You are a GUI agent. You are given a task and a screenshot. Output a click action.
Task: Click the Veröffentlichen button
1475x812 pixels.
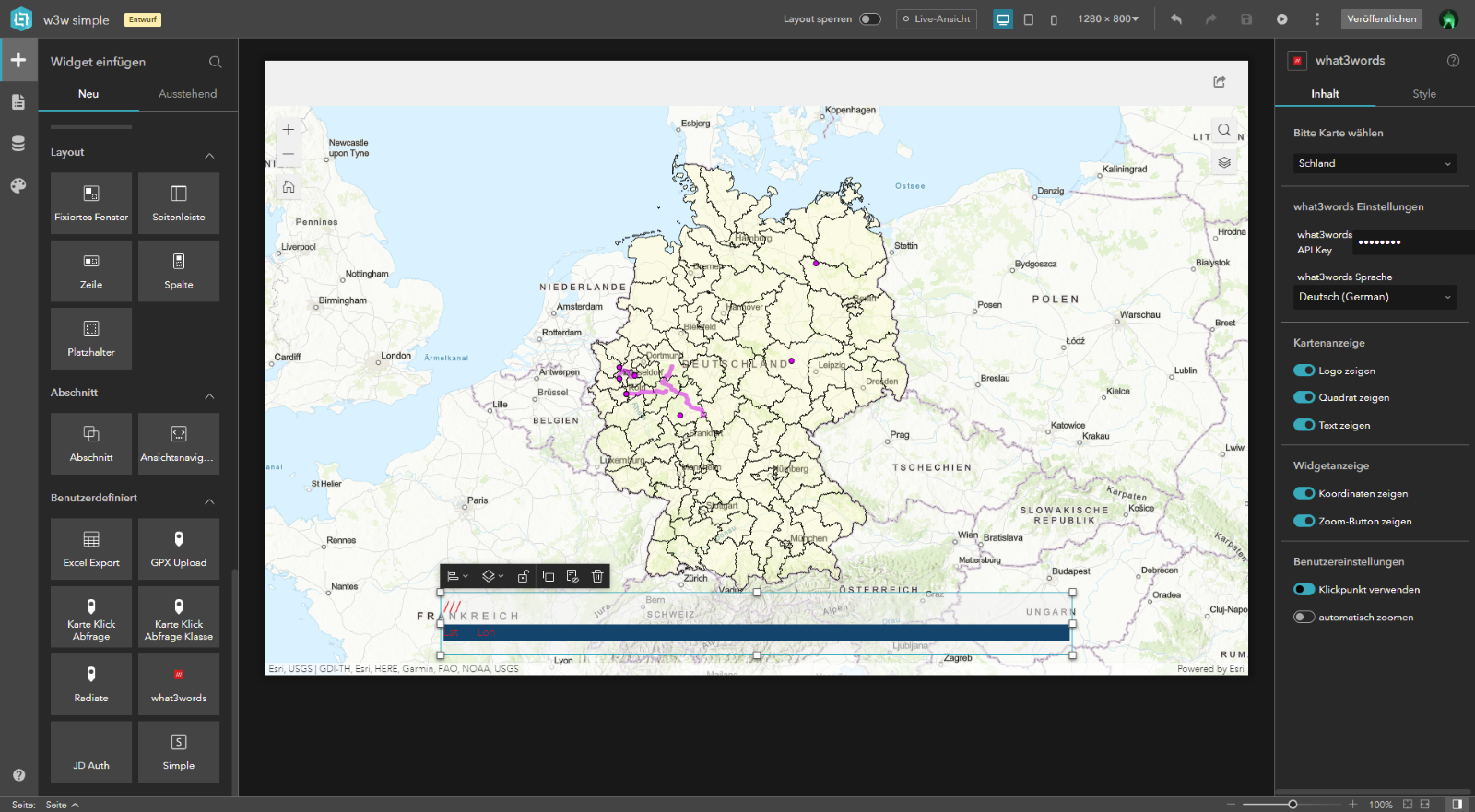coord(1381,19)
